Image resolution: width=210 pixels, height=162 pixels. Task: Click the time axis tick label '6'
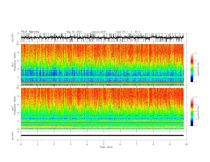[x=120, y=144]
